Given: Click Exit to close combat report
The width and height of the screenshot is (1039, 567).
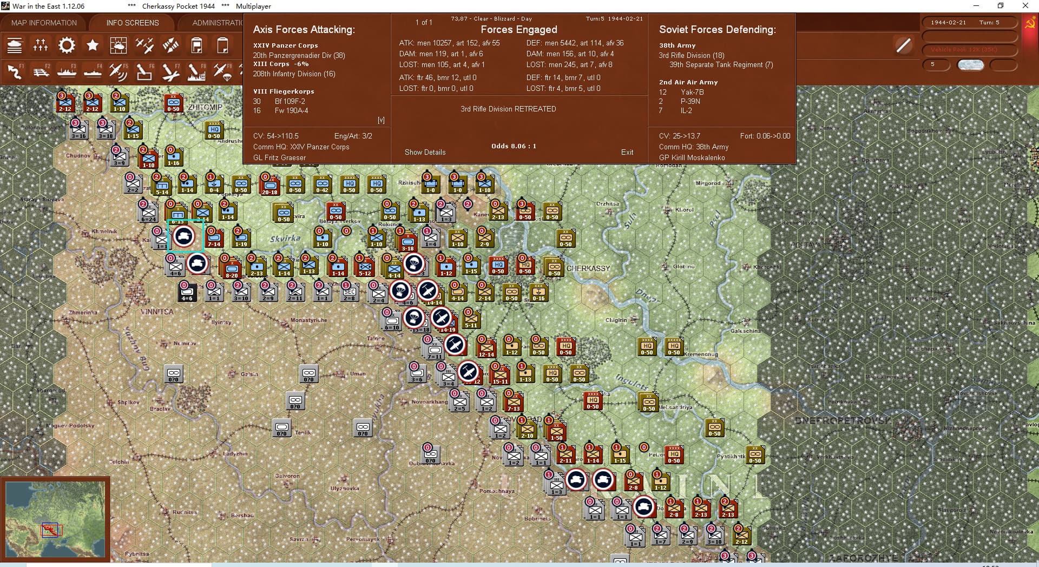Looking at the screenshot, I should [627, 152].
